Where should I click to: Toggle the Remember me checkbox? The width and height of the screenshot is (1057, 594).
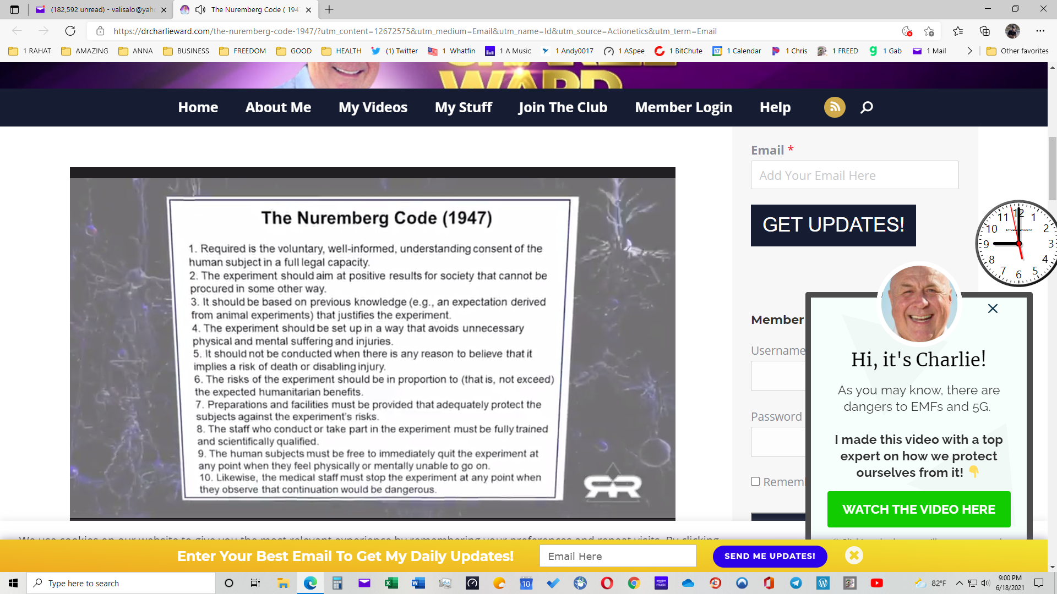pos(756,482)
